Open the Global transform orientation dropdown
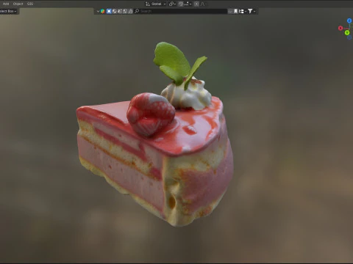The height and width of the screenshot is (264, 353). (x=156, y=4)
